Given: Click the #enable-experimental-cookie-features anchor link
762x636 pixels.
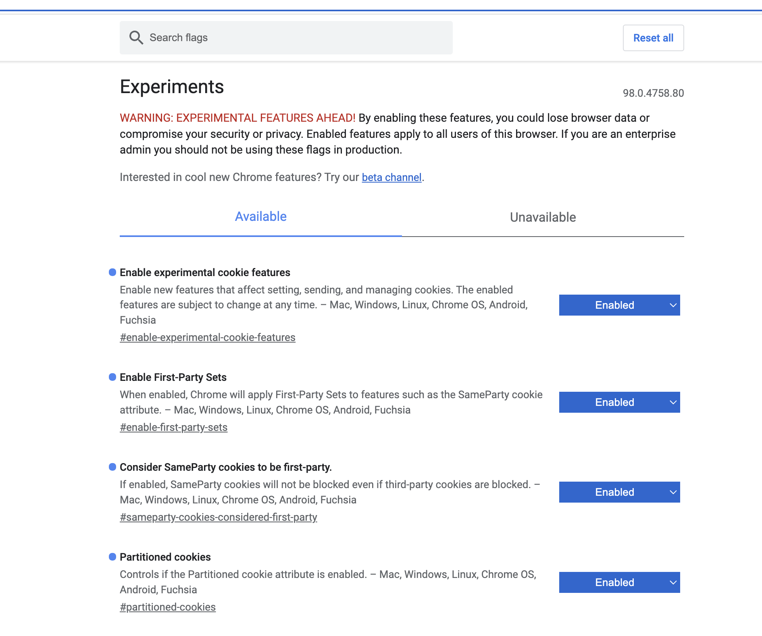Looking at the screenshot, I should point(208,337).
